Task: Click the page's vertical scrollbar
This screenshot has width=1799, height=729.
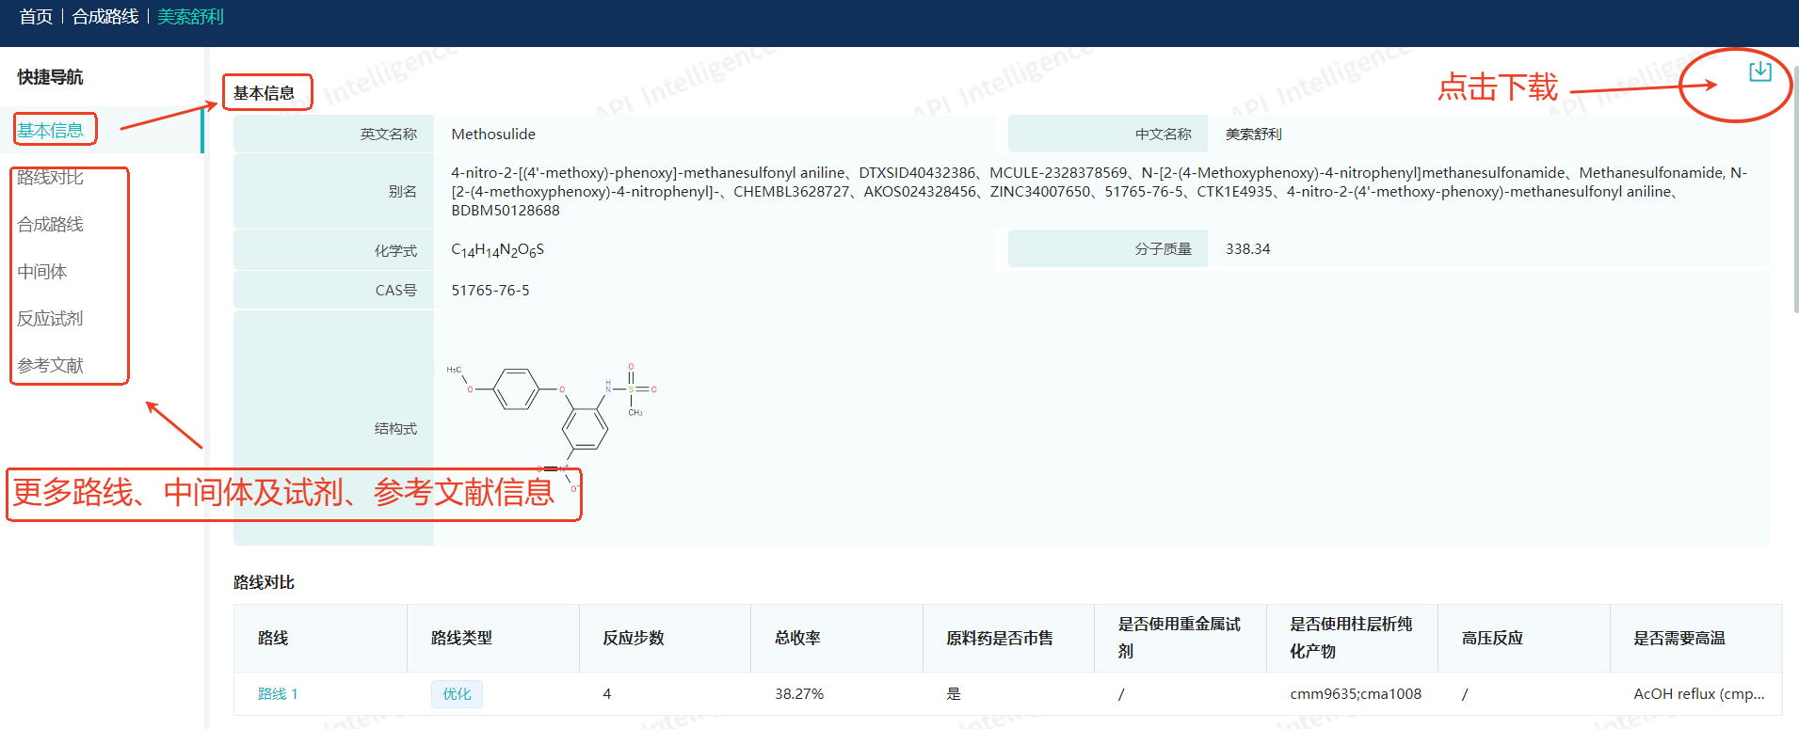Action: pyautogui.click(x=1795, y=188)
